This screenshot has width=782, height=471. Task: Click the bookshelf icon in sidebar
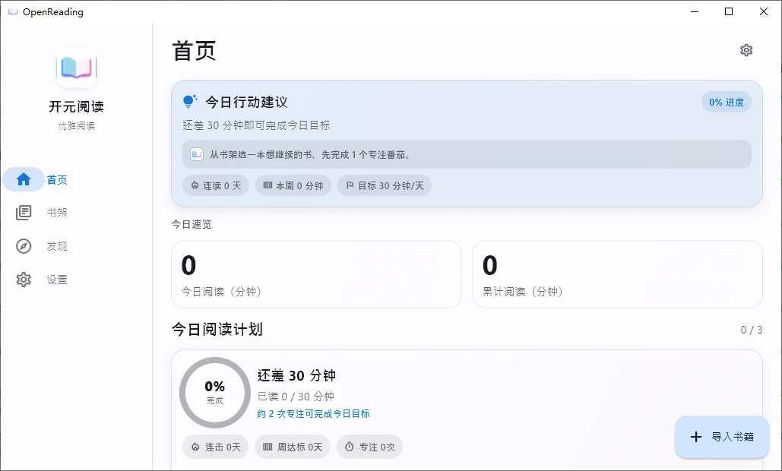24,213
